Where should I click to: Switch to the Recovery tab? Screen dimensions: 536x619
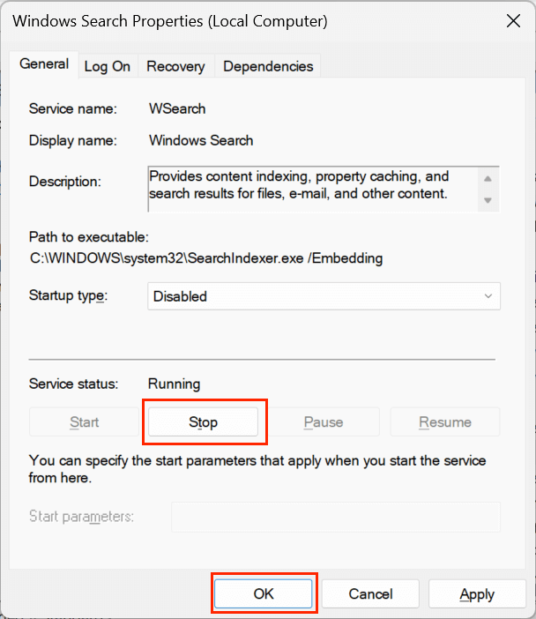(175, 66)
